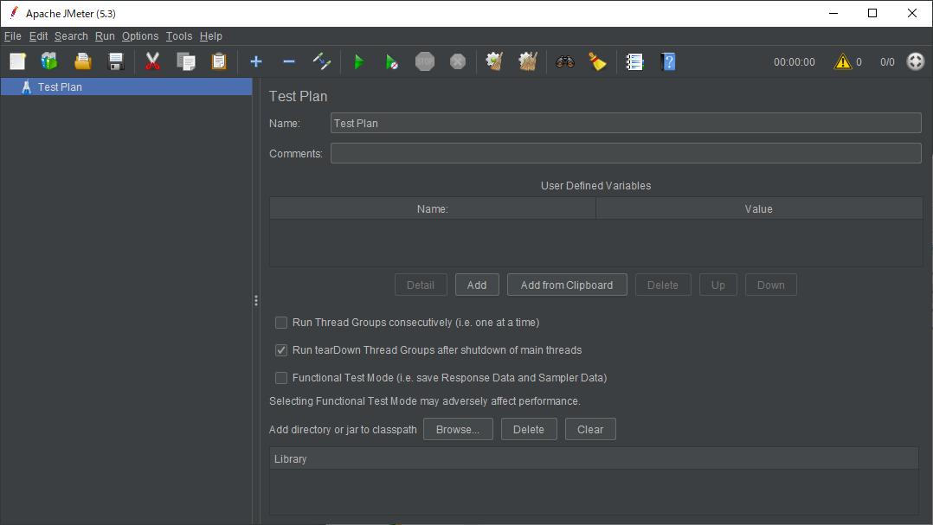Click the New test plan icon

tap(18, 61)
